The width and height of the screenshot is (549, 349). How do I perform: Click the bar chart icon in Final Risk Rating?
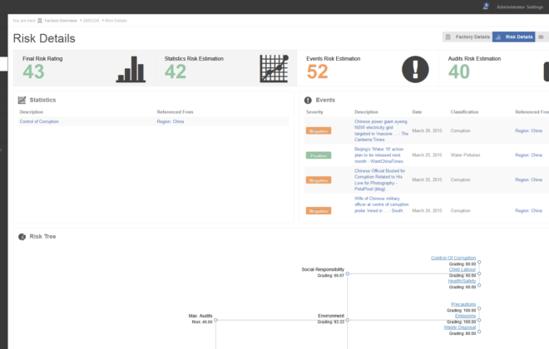click(131, 69)
